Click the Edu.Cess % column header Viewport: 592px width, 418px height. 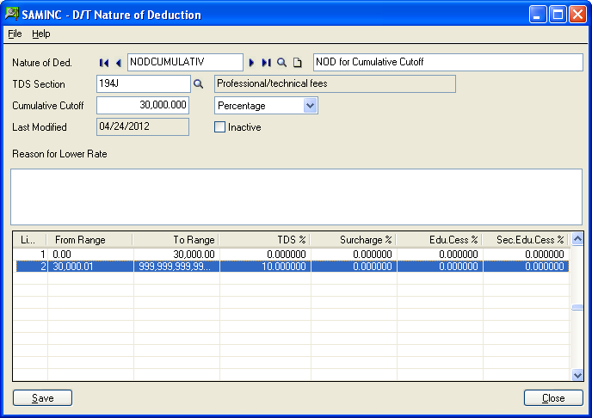(439, 240)
